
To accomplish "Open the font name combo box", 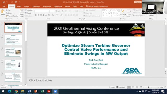I will tap(42, 11).
